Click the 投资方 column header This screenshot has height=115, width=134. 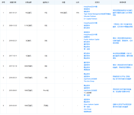pos(97,2)
